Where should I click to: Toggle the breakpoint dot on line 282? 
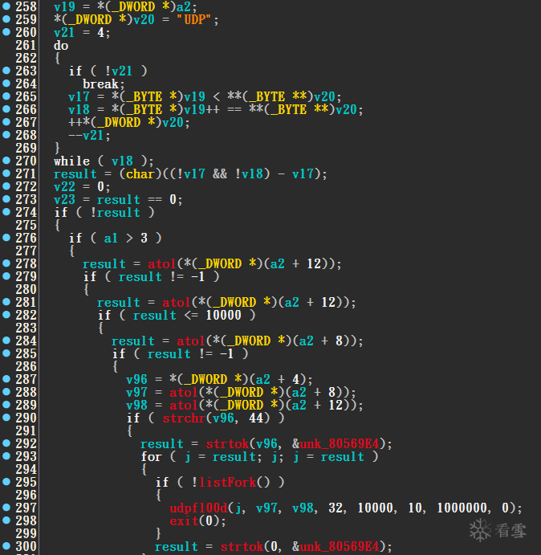tap(6, 315)
